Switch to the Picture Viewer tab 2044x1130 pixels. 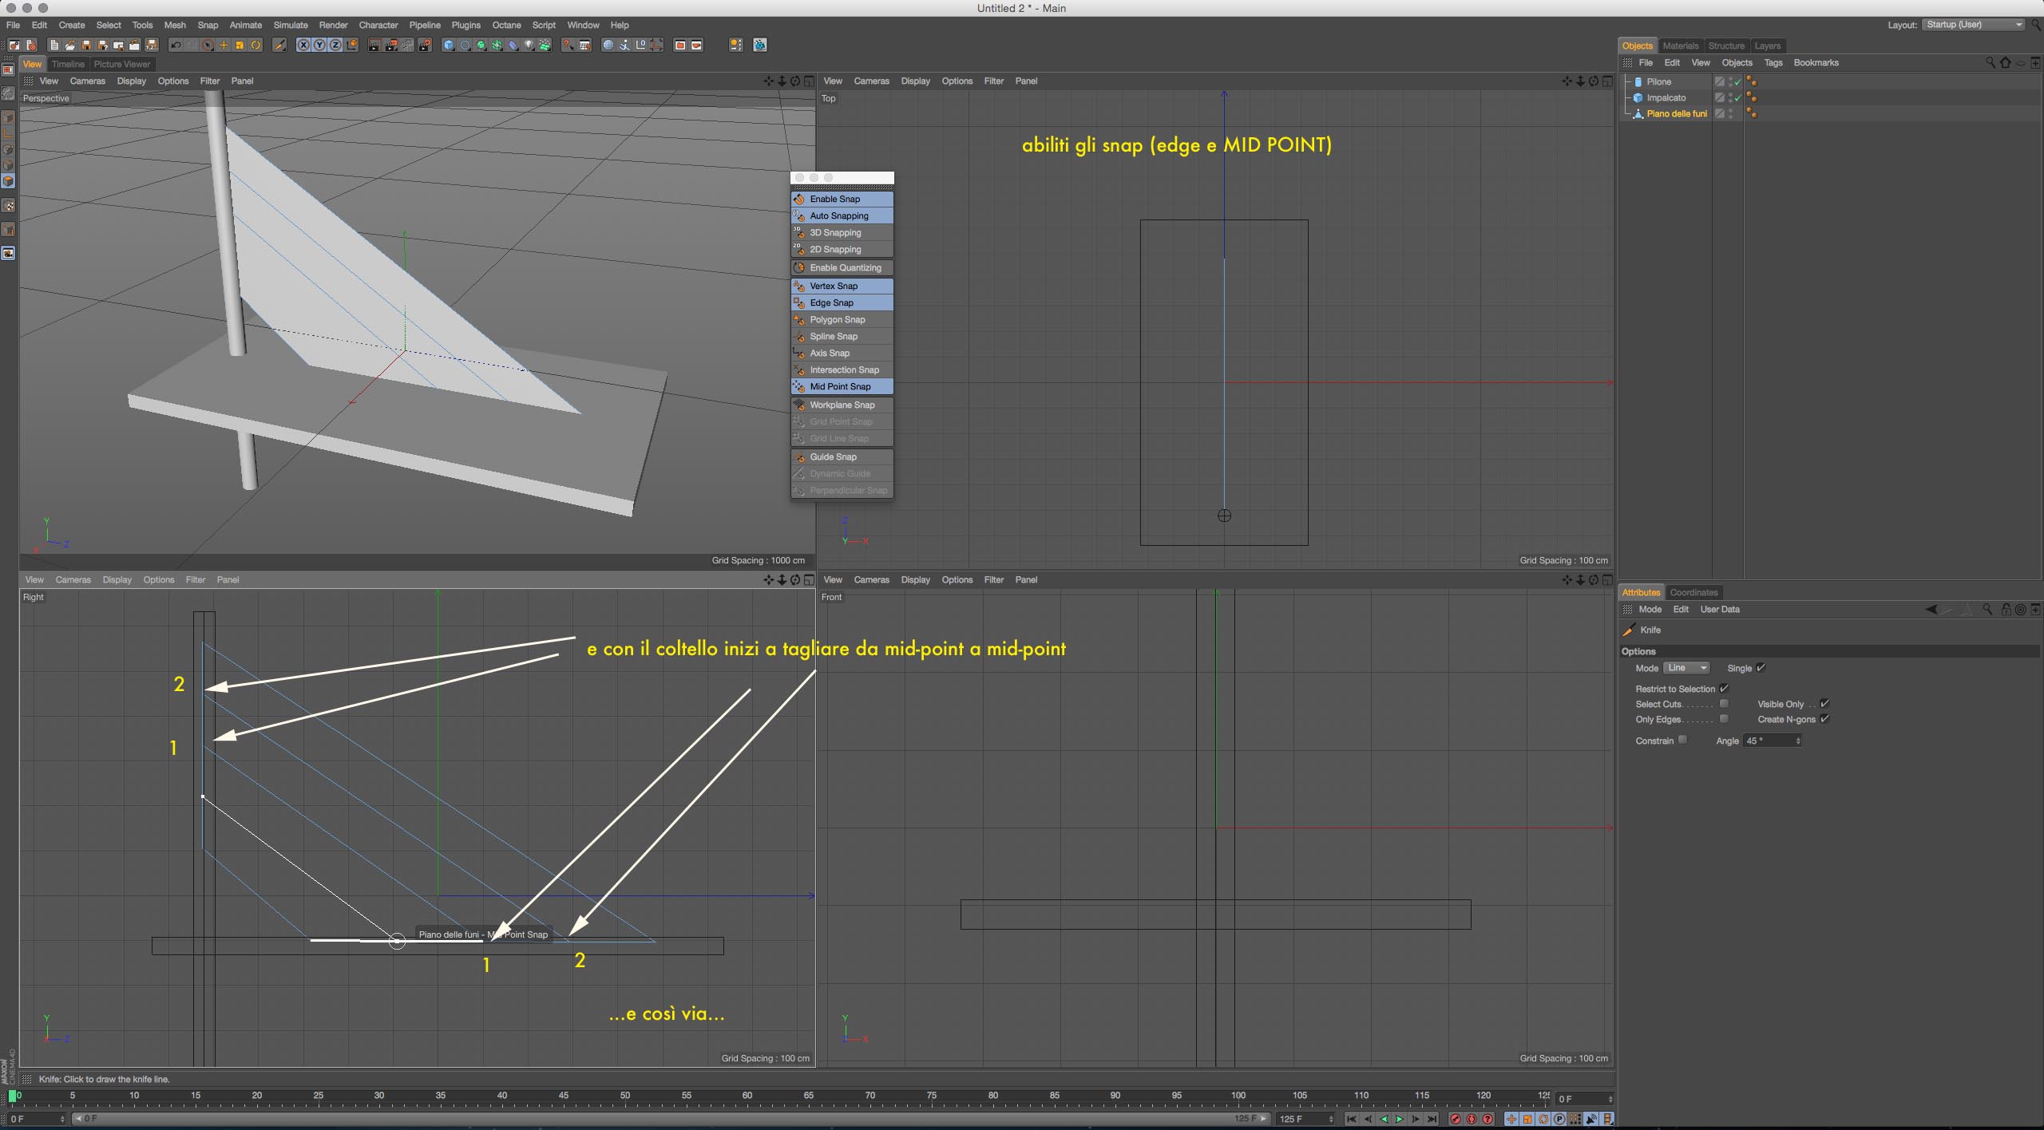coord(121,64)
